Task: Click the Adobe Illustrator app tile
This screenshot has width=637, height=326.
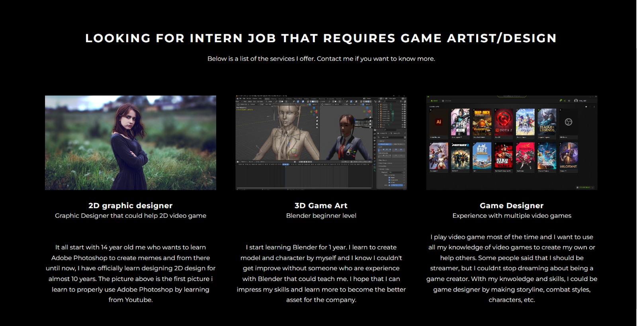Action: coord(439,122)
